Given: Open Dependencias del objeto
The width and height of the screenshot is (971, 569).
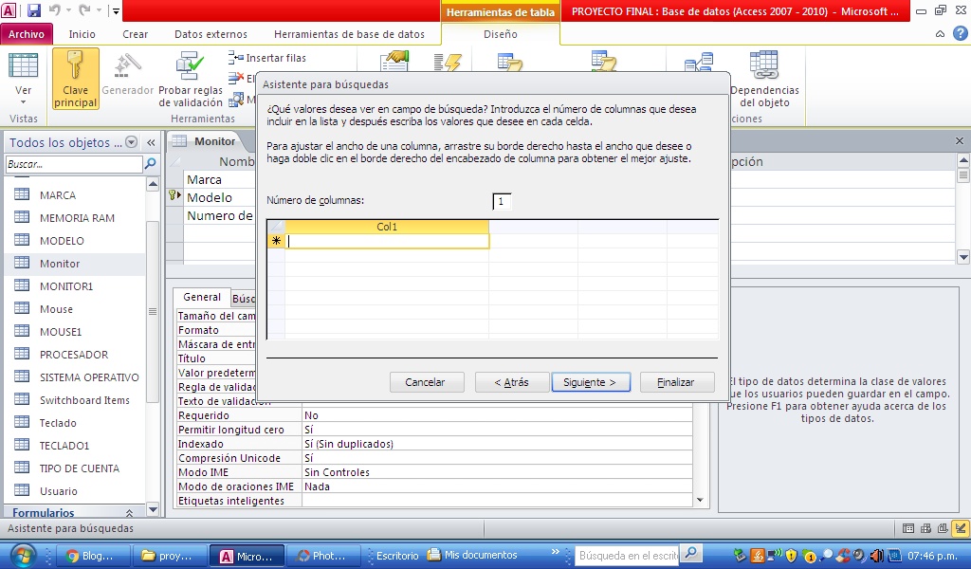Looking at the screenshot, I should point(764,78).
